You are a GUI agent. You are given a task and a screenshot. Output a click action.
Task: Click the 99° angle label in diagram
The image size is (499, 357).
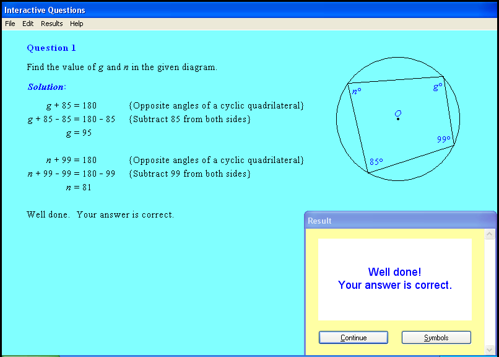444,139
